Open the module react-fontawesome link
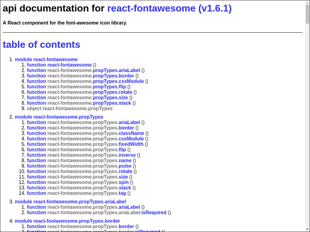 point(46,60)
